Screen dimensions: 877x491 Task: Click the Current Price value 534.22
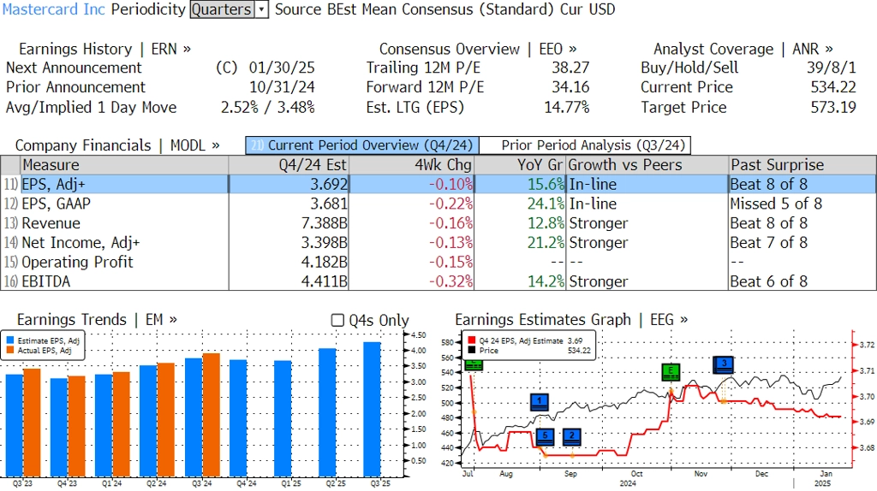833,88
